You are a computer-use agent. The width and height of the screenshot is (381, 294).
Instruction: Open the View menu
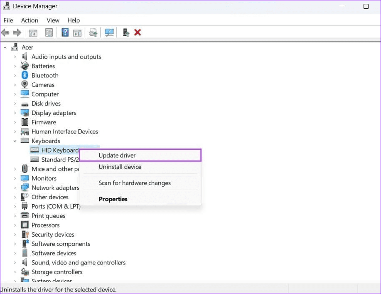[53, 20]
